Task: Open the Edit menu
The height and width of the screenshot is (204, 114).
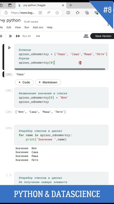Action: (x=9, y=27)
